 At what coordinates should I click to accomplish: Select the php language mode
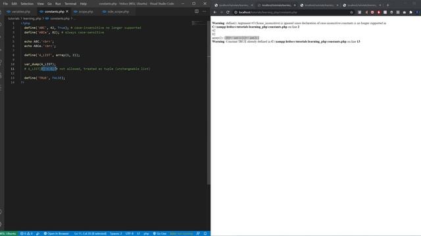pyautogui.click(x=146, y=233)
